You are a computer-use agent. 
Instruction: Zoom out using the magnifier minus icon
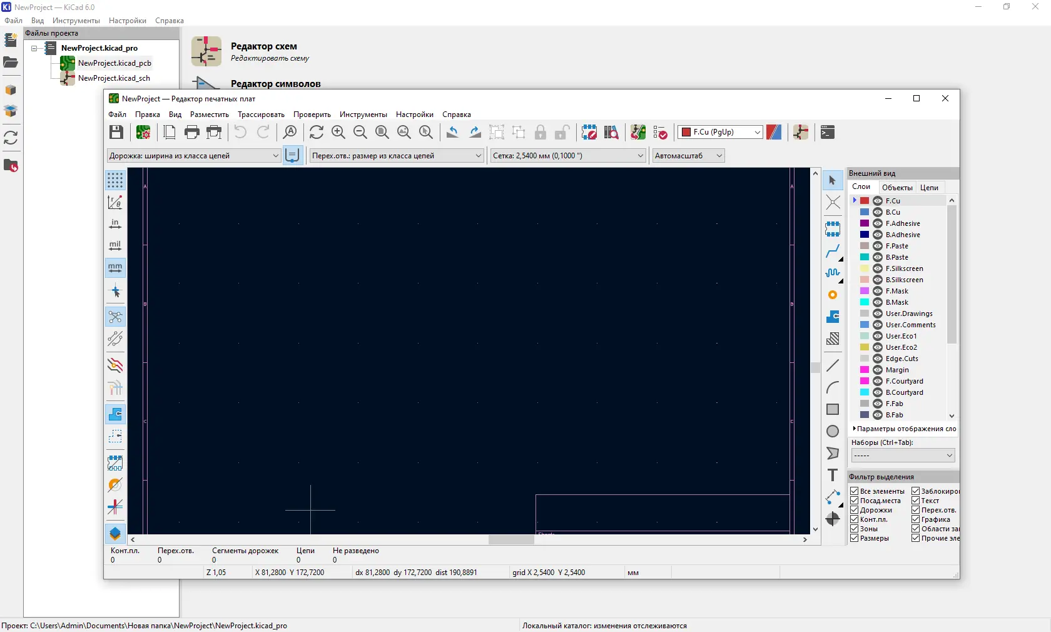coord(360,132)
